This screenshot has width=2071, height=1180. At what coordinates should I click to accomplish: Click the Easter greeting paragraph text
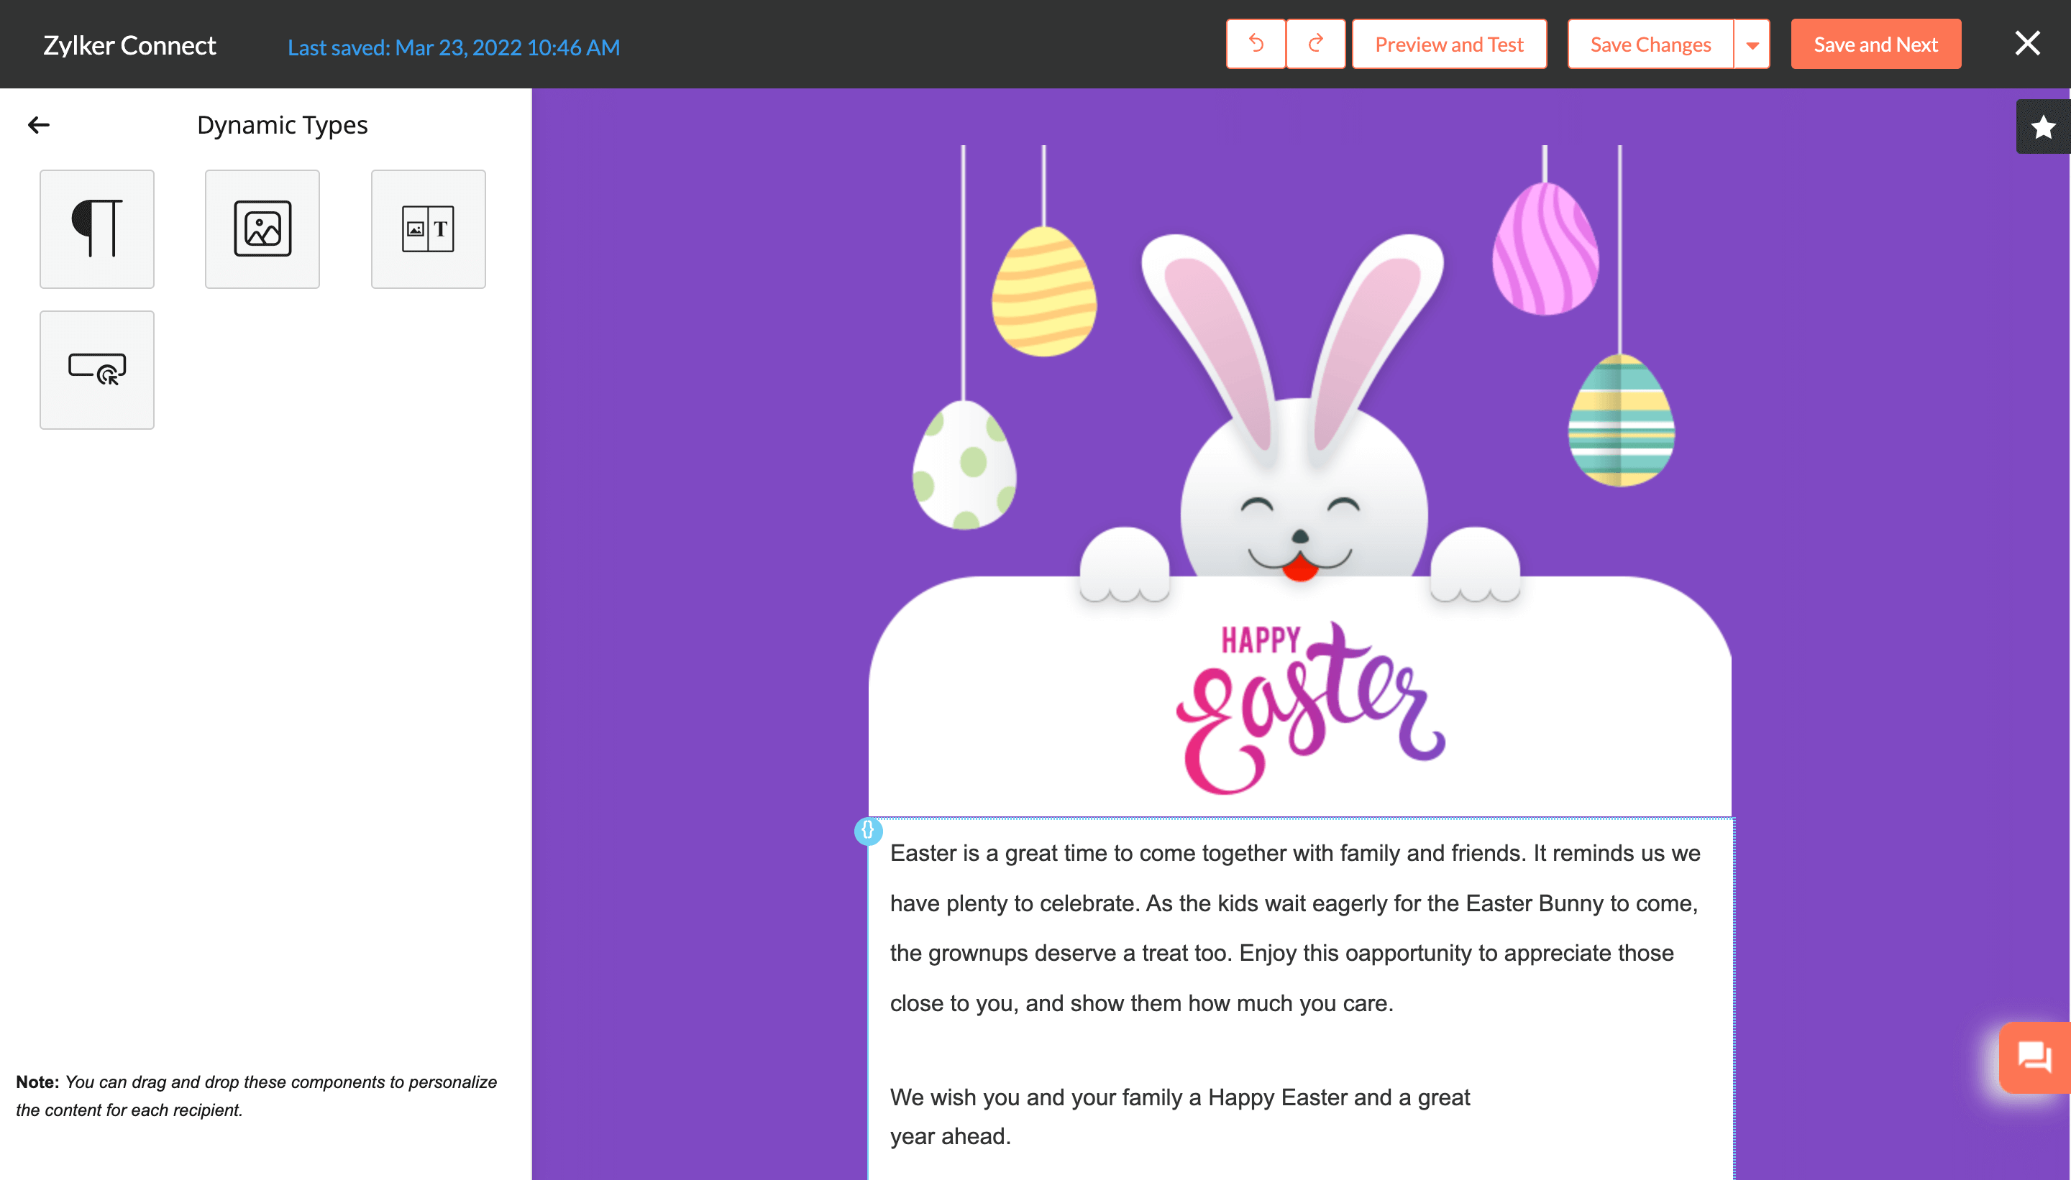1294,927
